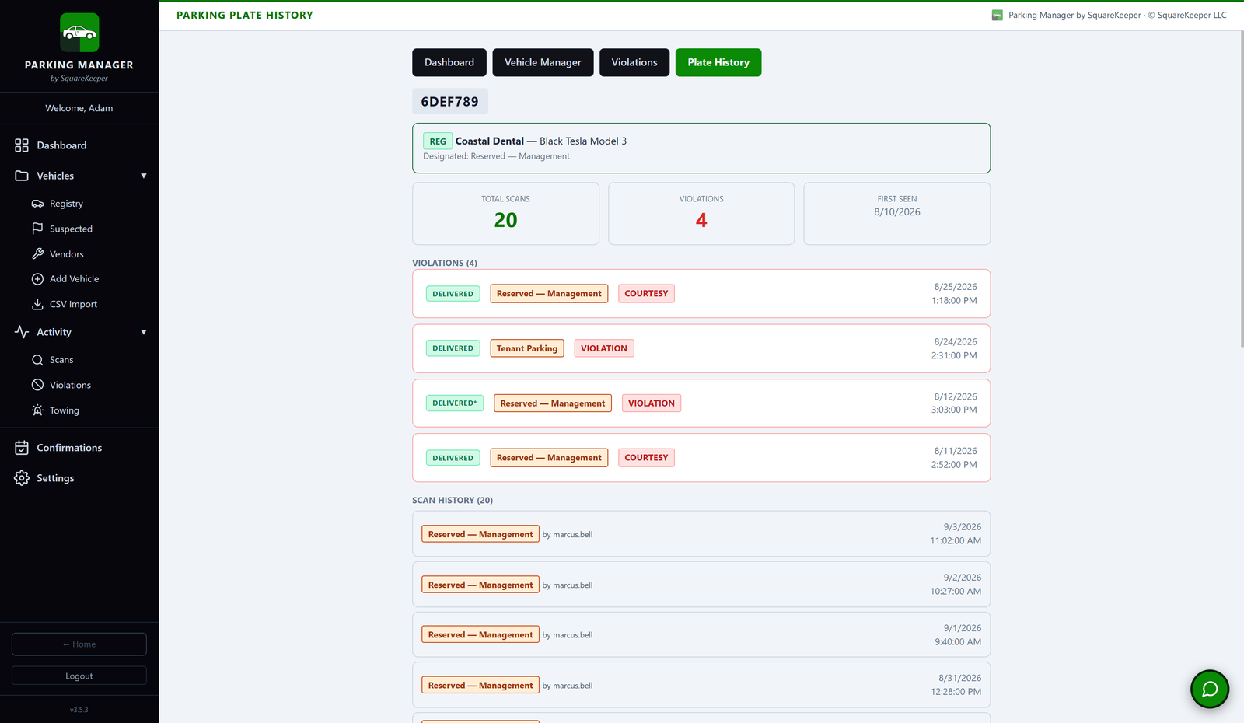Image resolution: width=1244 pixels, height=723 pixels.
Task: Open the chat bubble widget
Action: 1210,689
